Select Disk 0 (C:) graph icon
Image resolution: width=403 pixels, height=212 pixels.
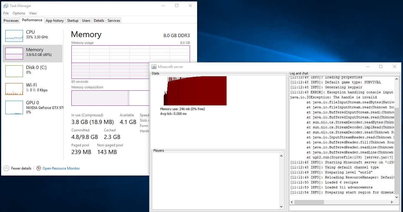pyautogui.click(x=14, y=71)
